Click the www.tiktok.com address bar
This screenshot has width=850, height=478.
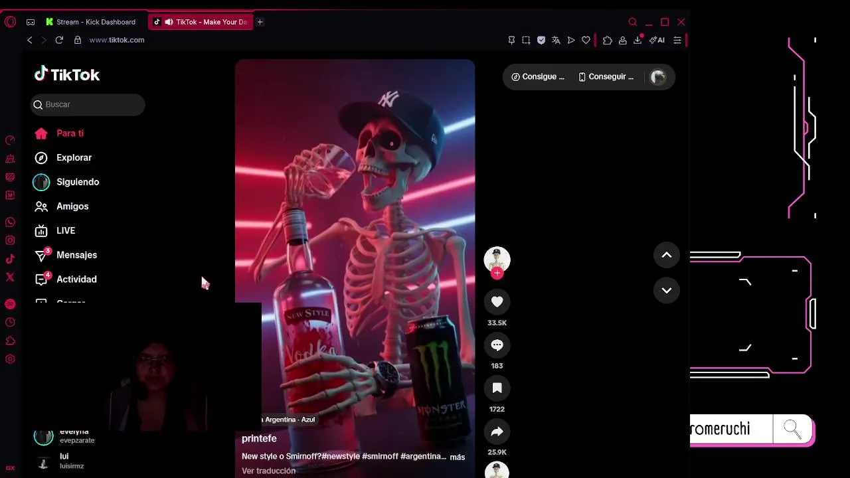pyautogui.click(x=117, y=40)
